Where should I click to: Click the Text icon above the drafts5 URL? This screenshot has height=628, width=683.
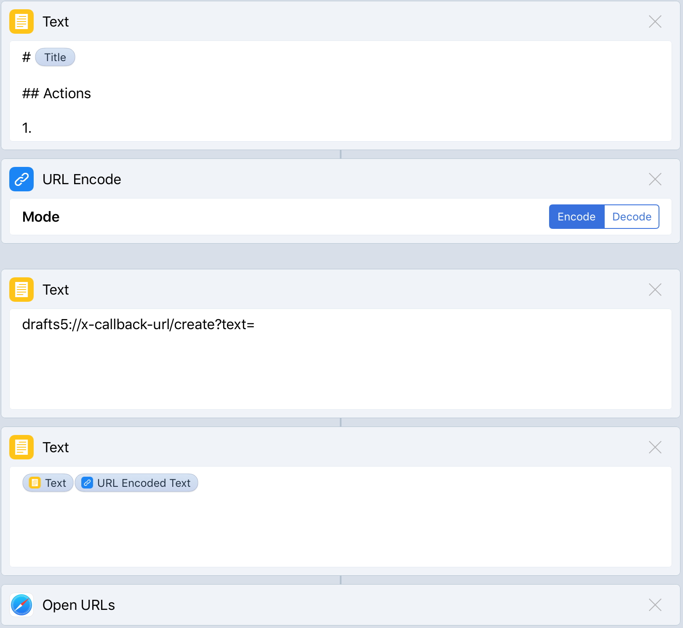click(21, 290)
